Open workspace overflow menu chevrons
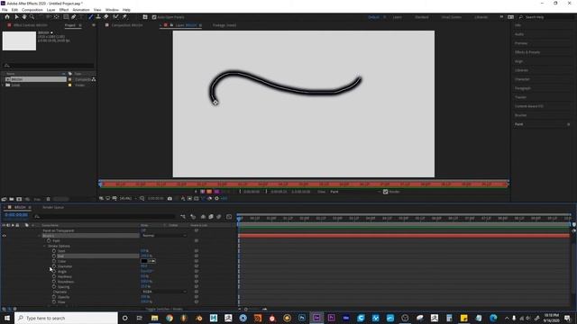577x324 pixels. pos(501,17)
